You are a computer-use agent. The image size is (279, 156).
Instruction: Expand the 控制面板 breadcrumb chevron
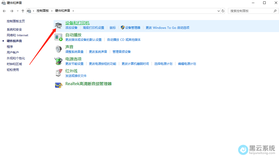pos(52,11)
